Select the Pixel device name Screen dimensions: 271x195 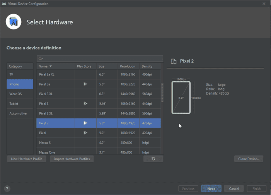pos(43,133)
